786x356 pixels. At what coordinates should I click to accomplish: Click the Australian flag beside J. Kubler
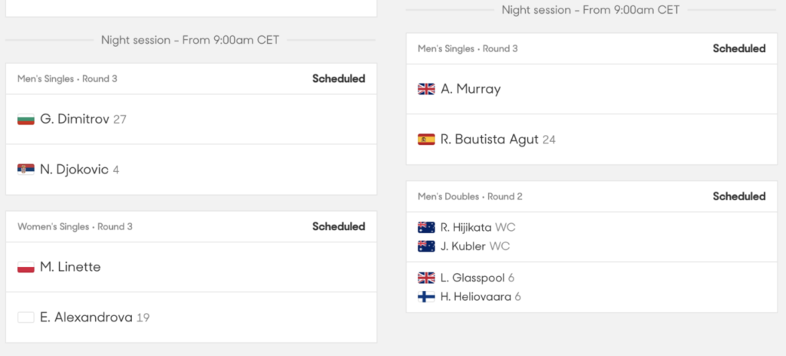click(x=426, y=246)
